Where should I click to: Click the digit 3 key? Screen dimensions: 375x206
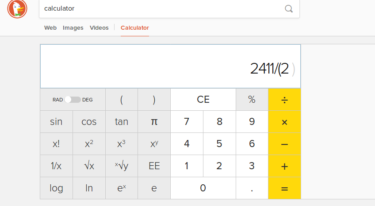click(252, 166)
